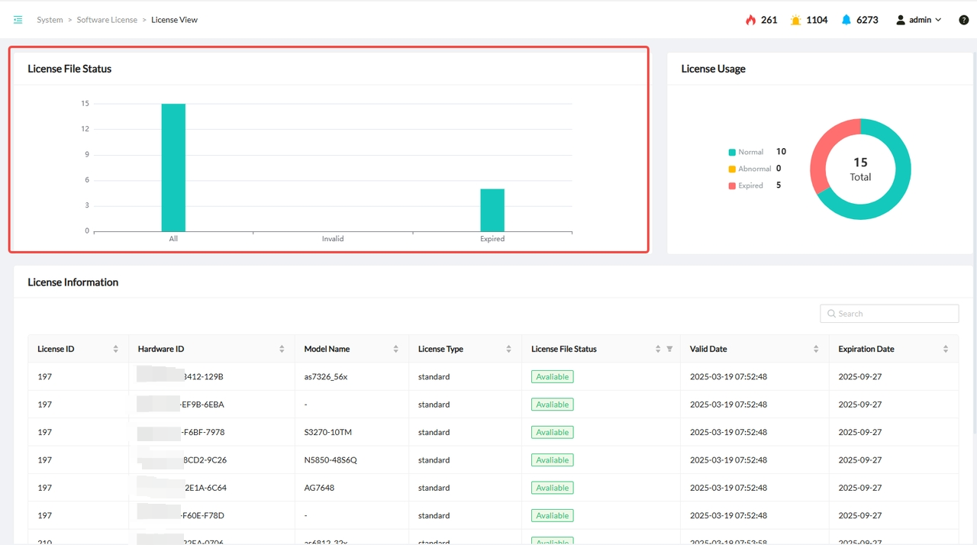
Task: Toggle Normal legend item in License Usage
Action: tap(746, 152)
